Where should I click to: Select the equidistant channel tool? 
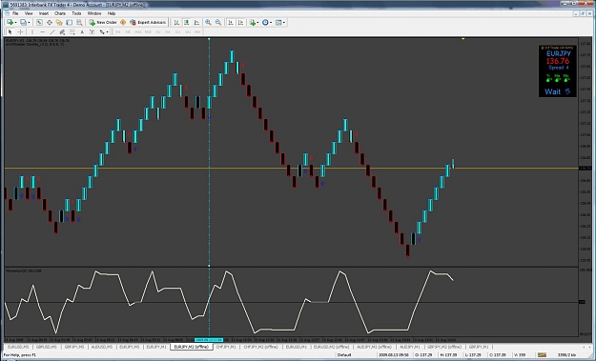(x=62, y=31)
